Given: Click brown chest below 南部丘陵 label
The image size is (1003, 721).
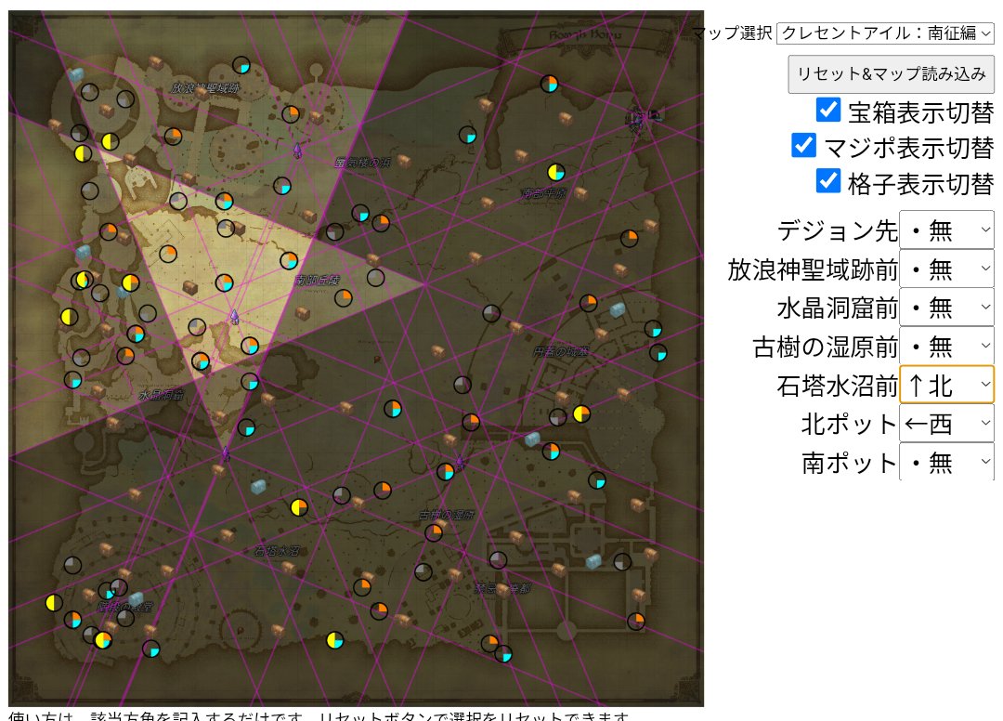Looking at the screenshot, I should pos(302,313).
